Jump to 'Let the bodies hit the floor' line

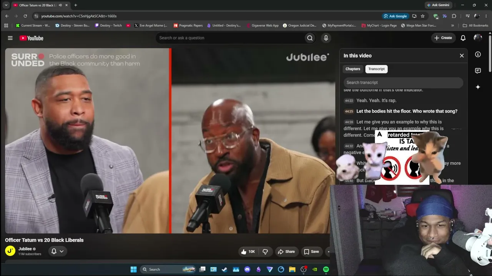pyautogui.click(x=403, y=111)
